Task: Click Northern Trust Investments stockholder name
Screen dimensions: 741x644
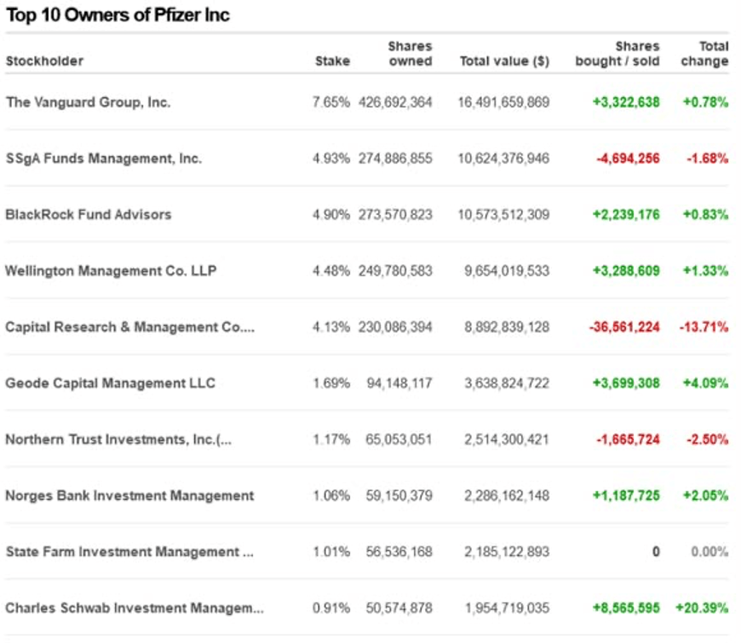Action: click(118, 440)
